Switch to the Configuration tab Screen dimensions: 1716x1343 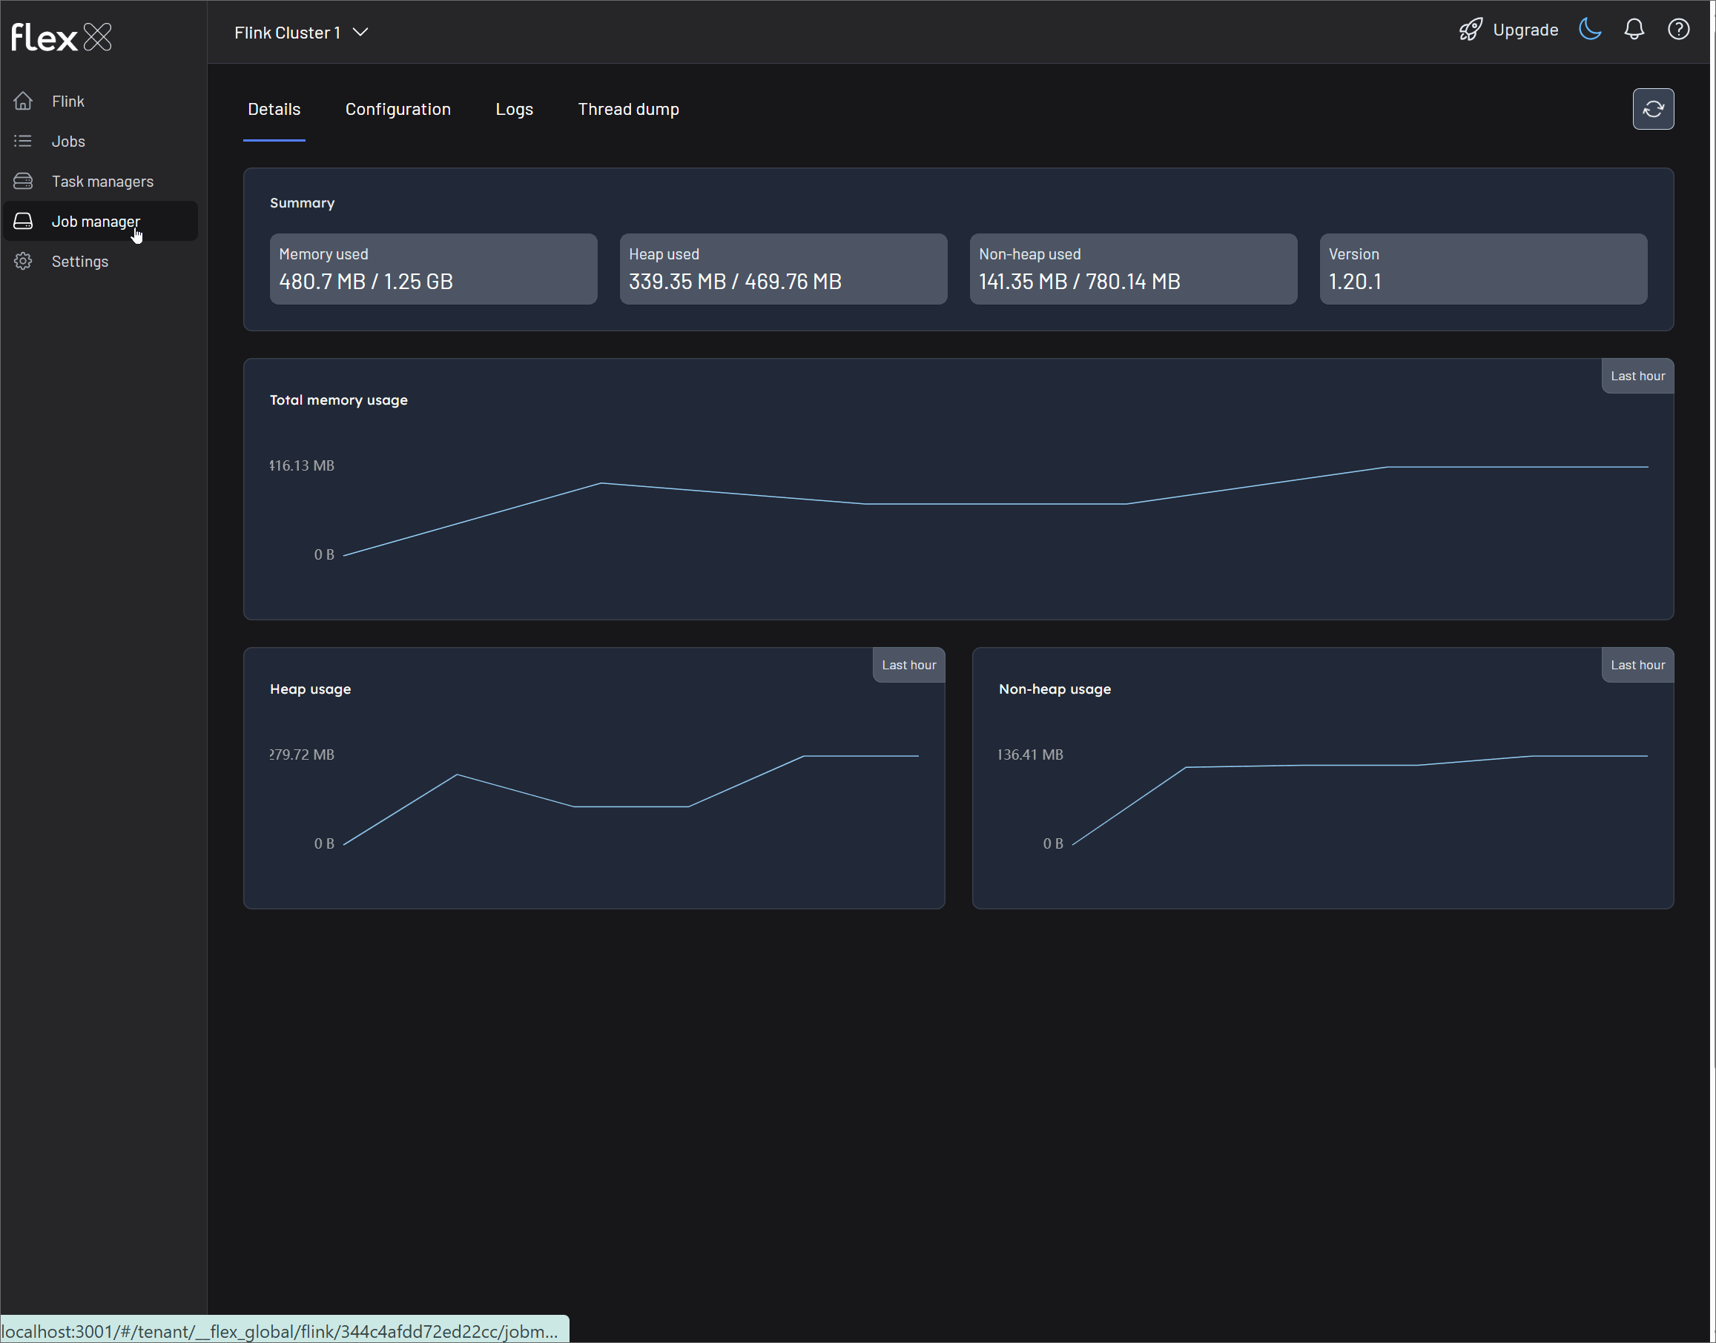398,109
